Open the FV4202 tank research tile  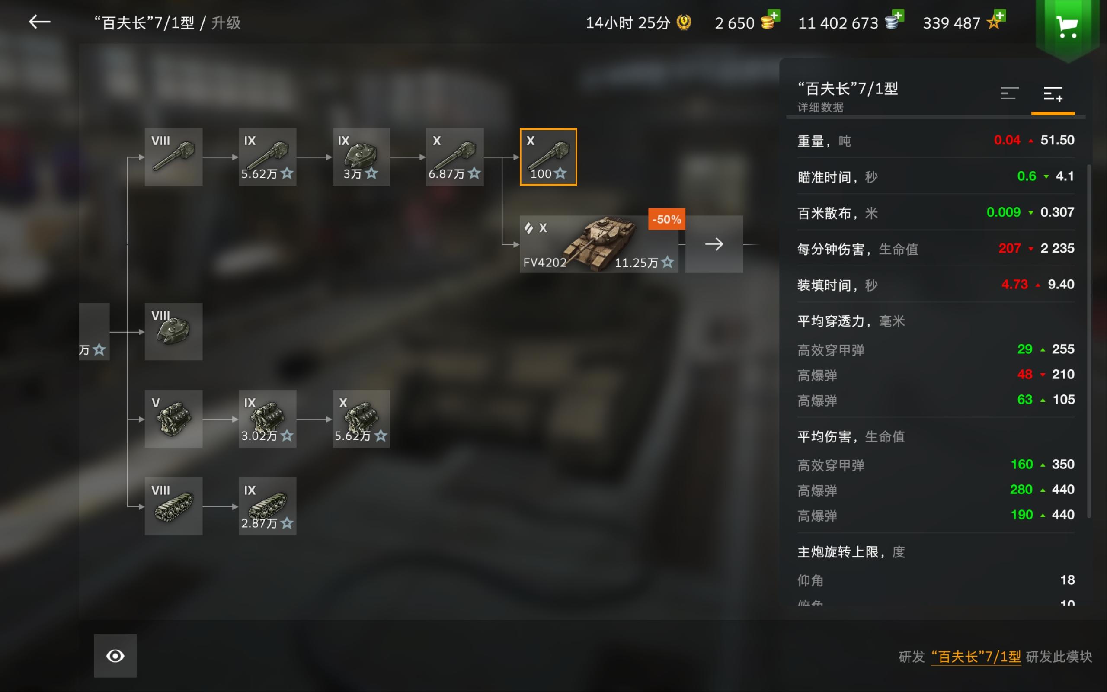point(599,244)
